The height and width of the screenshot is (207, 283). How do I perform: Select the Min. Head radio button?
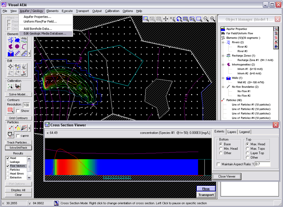[x=221, y=149]
